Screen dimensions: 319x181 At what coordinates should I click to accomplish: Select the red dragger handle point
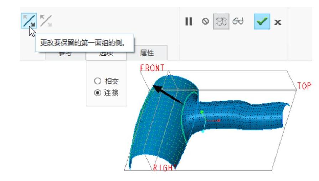pyautogui.click(x=219, y=121)
